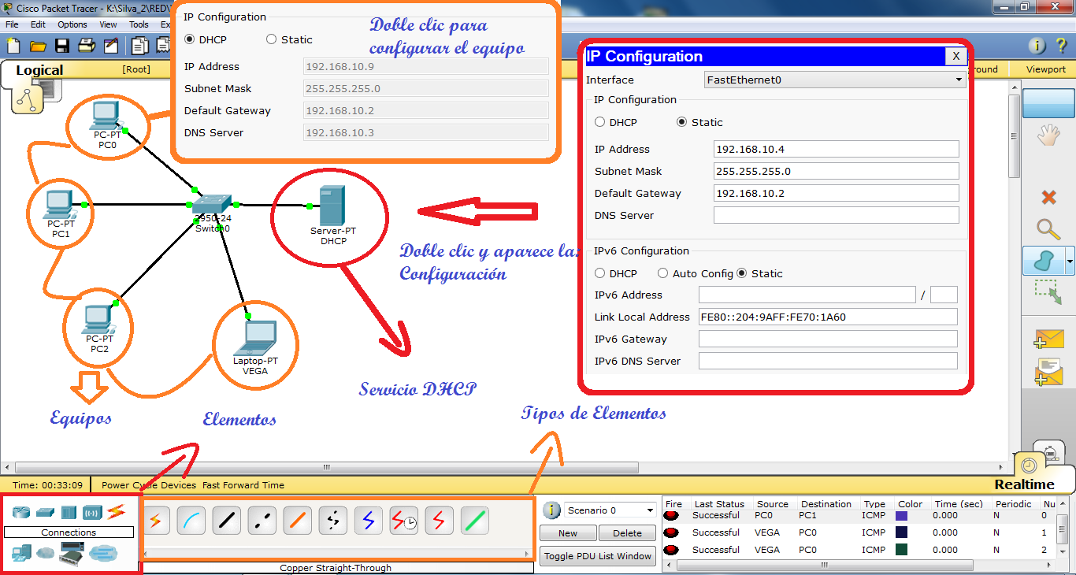Select the Hubs device category icon
Image resolution: width=1076 pixels, height=575 pixels.
click(x=69, y=513)
